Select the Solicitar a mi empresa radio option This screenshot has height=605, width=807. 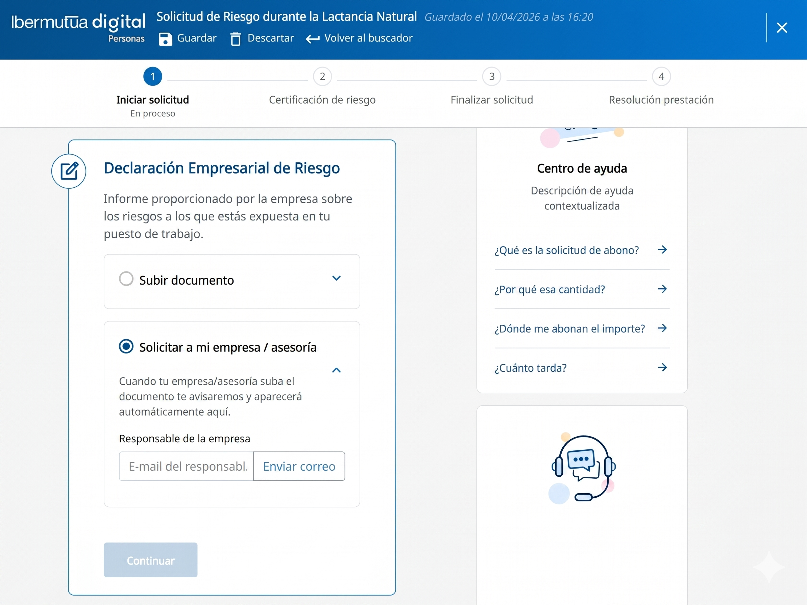point(126,346)
